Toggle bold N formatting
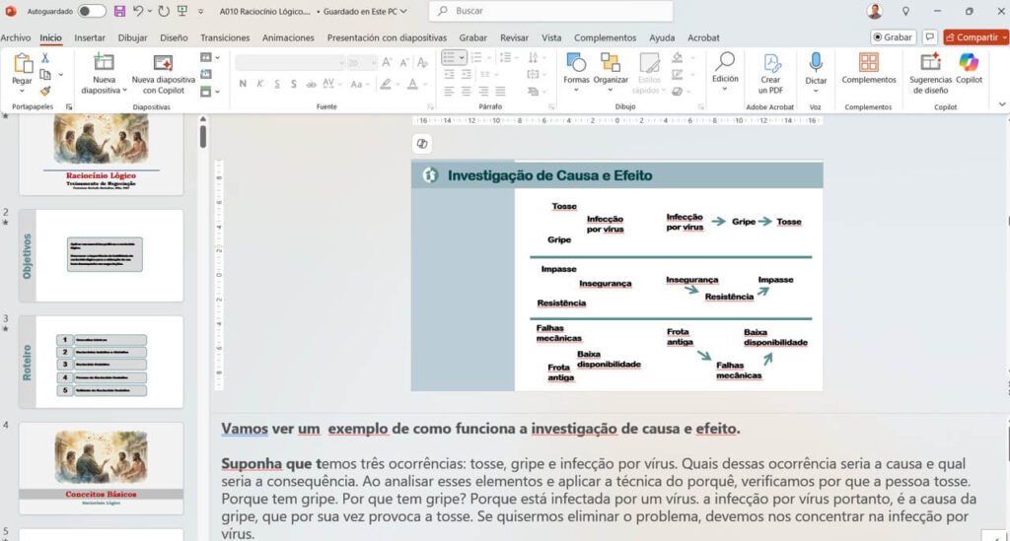Screen dimensions: 1010x541 [x=243, y=84]
